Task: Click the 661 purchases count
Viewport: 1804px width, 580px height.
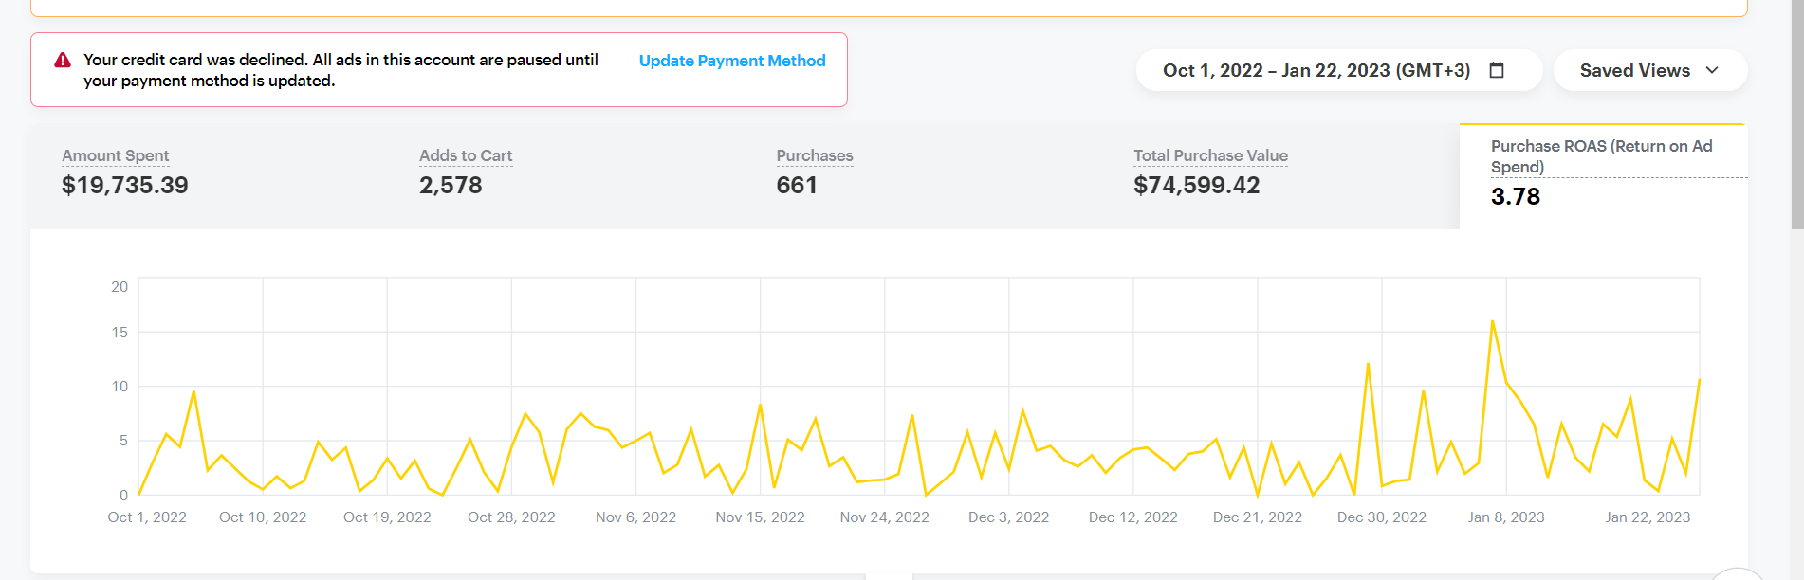Action: pyautogui.click(x=796, y=185)
